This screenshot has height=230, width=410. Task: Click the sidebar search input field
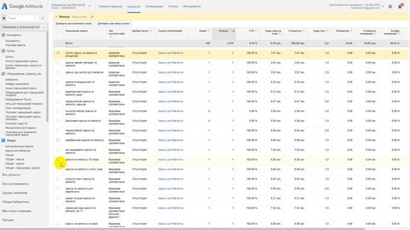[x=22, y=18]
